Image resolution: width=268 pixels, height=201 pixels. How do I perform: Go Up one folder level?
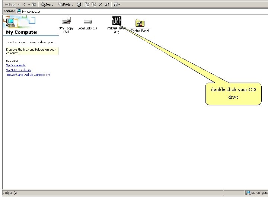click(x=34, y=4)
